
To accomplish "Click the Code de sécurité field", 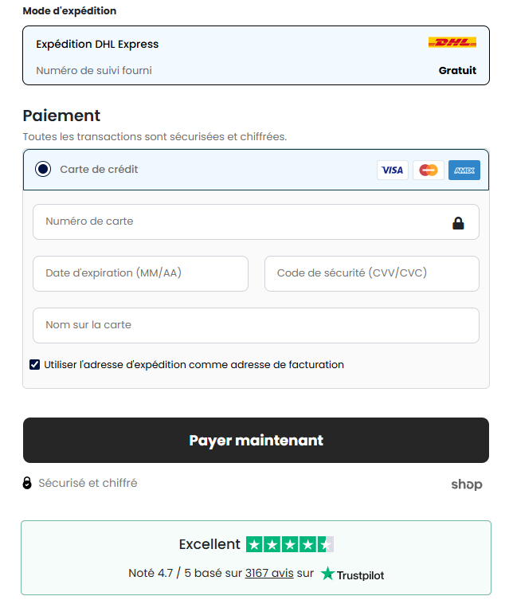I will tap(371, 273).
